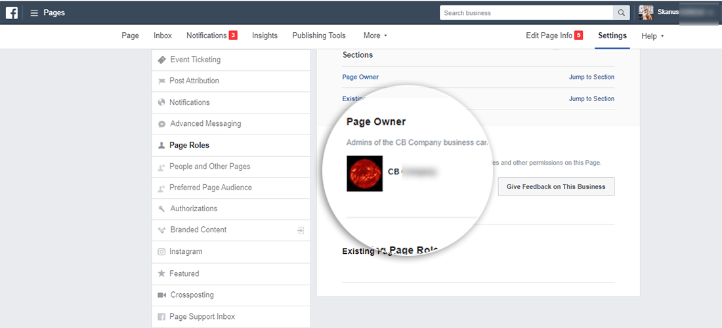This screenshot has height=328, width=722.
Task: Open Crossposting settings
Action: pyautogui.click(x=231, y=295)
